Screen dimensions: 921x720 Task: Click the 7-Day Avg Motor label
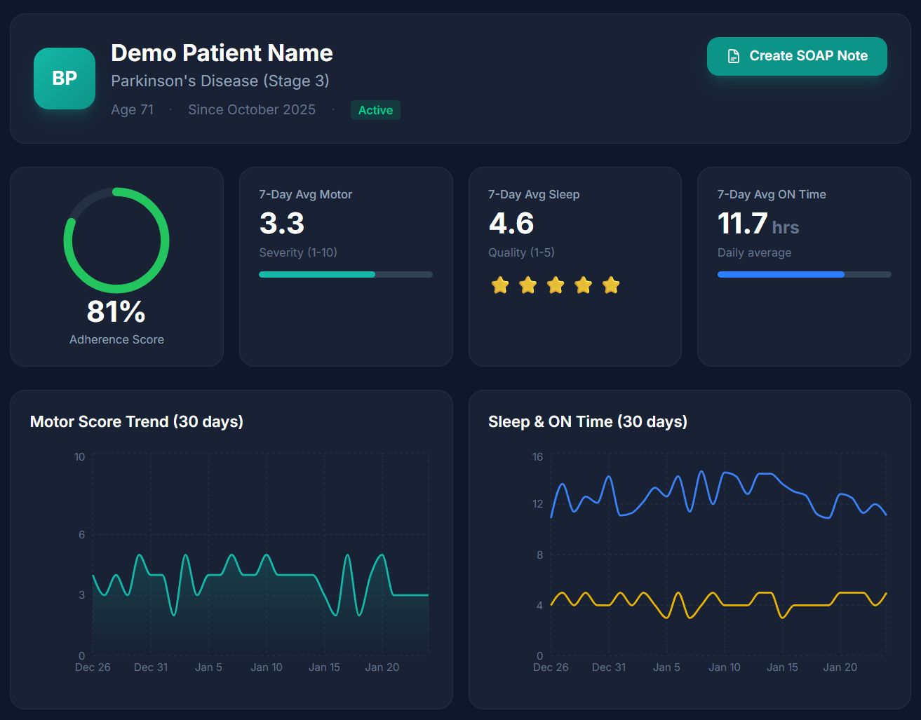point(305,194)
